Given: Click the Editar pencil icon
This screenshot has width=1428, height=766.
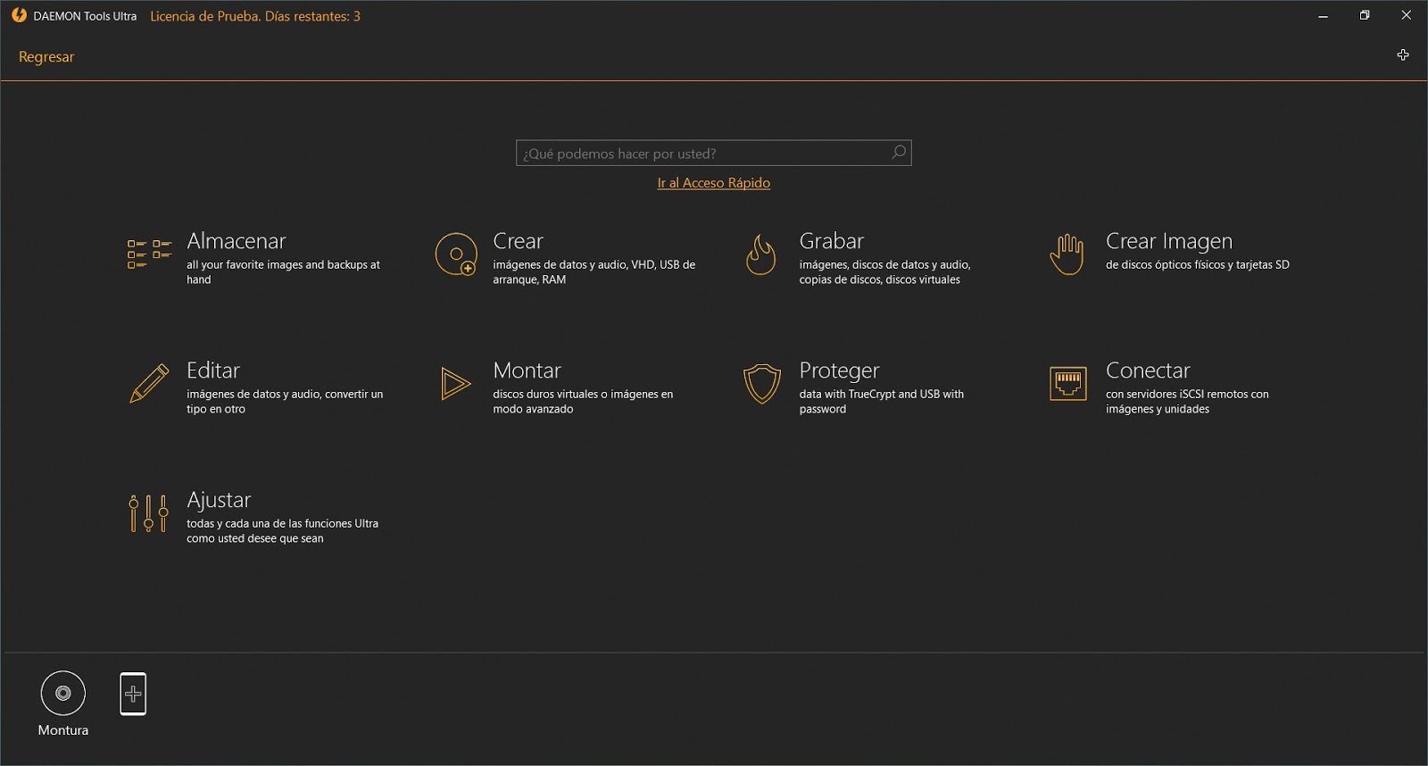Looking at the screenshot, I should 149,384.
